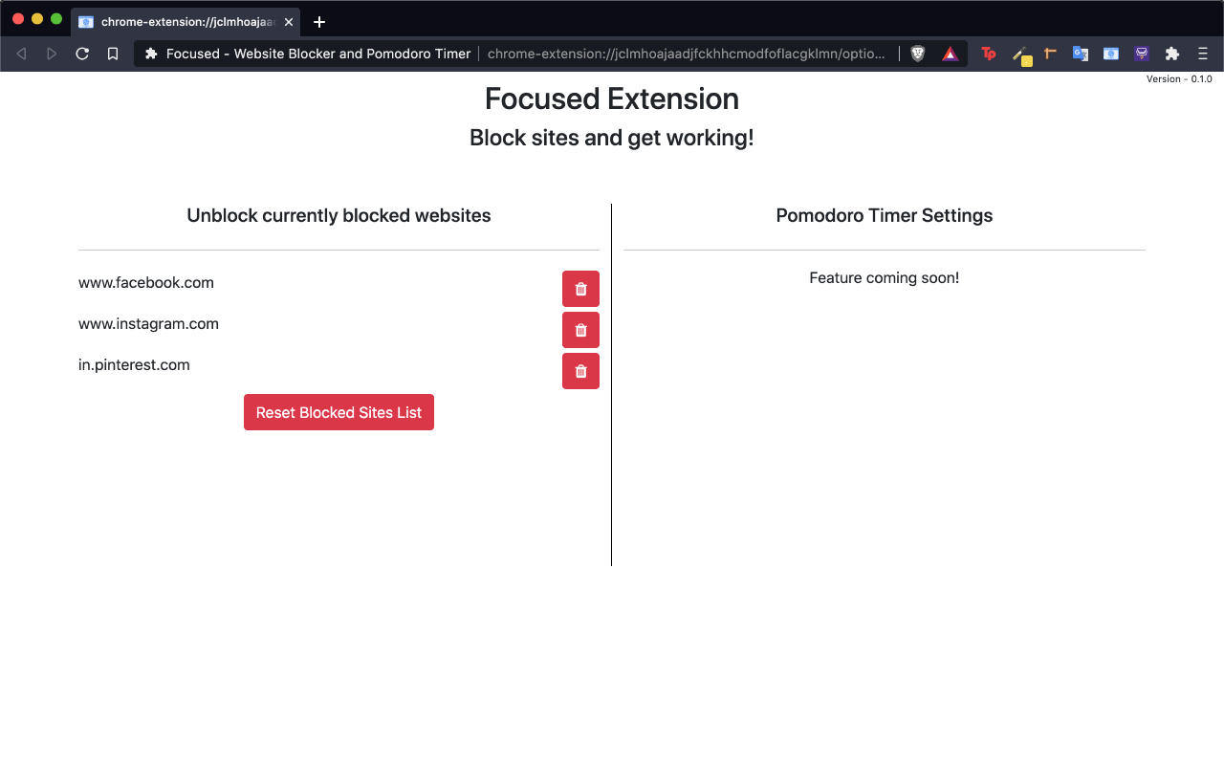Click the Pomodoro Timer Settings heading

pyautogui.click(x=885, y=216)
